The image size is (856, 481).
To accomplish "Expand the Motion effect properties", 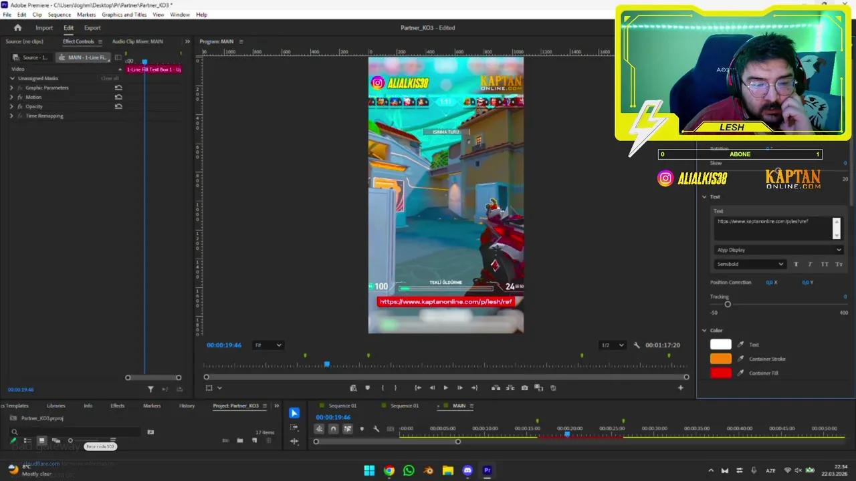I will click(11, 97).
